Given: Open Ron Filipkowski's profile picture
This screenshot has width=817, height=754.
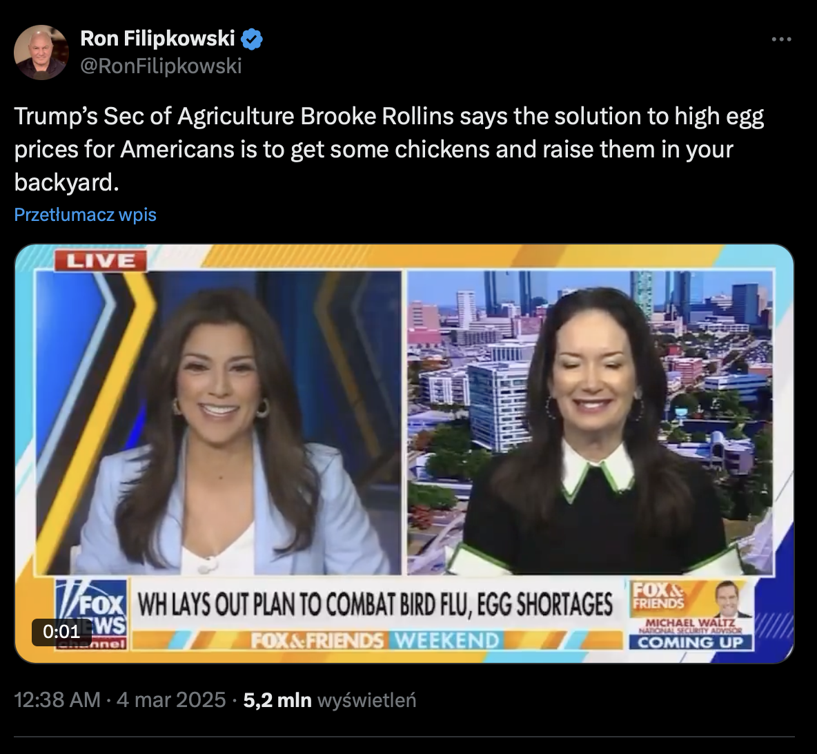Looking at the screenshot, I should click(41, 52).
